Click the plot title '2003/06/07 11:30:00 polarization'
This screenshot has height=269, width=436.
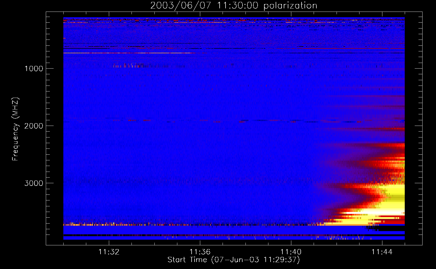234,5
